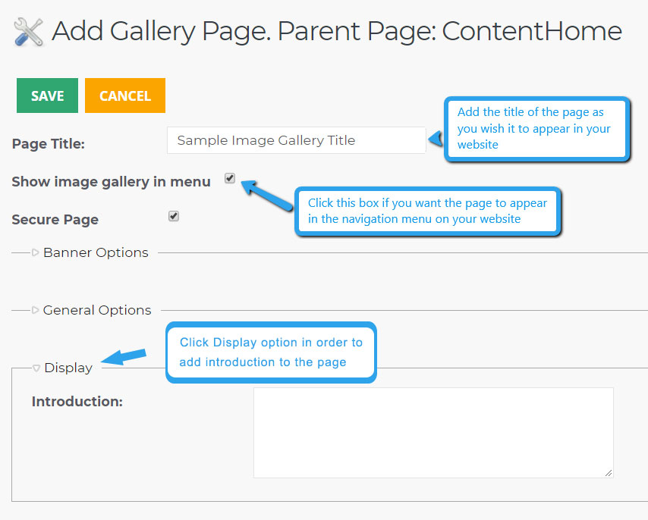Toggle the Secure Page checkbox
The height and width of the screenshot is (520, 648).
[174, 216]
